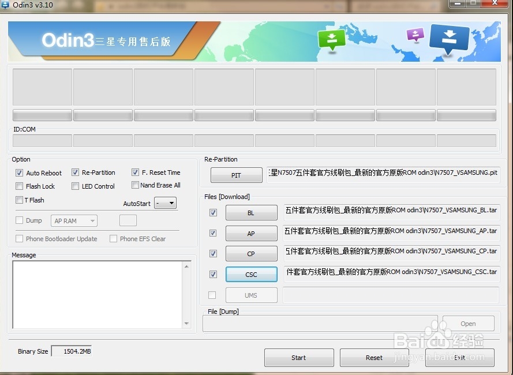Uncheck the BL file checkbox
The width and height of the screenshot is (513, 375).
point(213,213)
